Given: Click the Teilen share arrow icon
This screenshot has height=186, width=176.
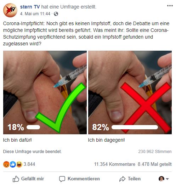Looking at the screenshot, I should 122,179.
